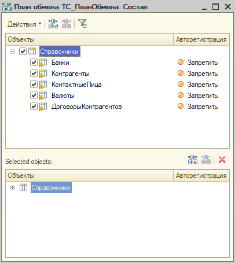Click the grayed clear-all-marks icon in top toolbar
This screenshot has height=263, width=235.
[x=67, y=24]
